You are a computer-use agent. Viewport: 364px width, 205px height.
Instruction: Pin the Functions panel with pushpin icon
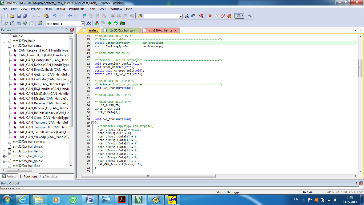(67, 30)
